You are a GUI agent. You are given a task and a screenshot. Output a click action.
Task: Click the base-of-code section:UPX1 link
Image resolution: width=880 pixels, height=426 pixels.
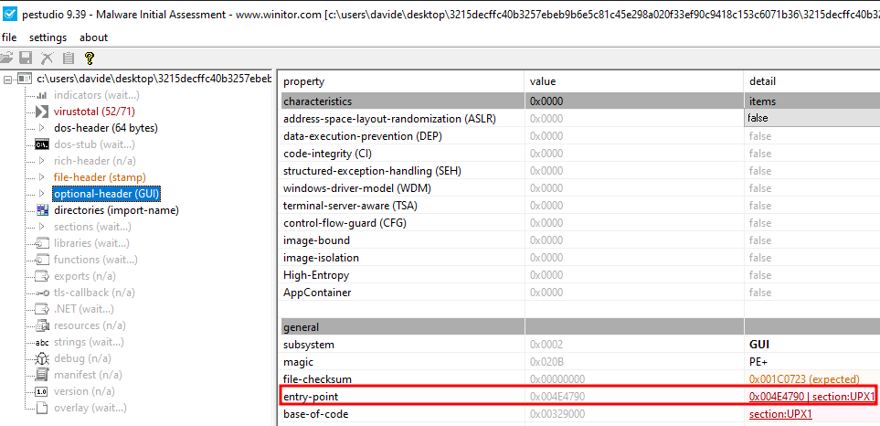pyautogui.click(x=779, y=414)
